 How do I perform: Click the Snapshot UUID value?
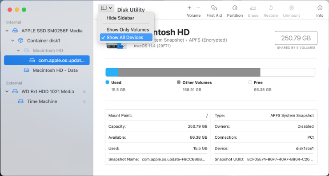click(280, 159)
